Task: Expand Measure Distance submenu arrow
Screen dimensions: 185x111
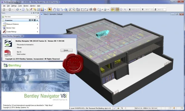Action: [38, 24]
